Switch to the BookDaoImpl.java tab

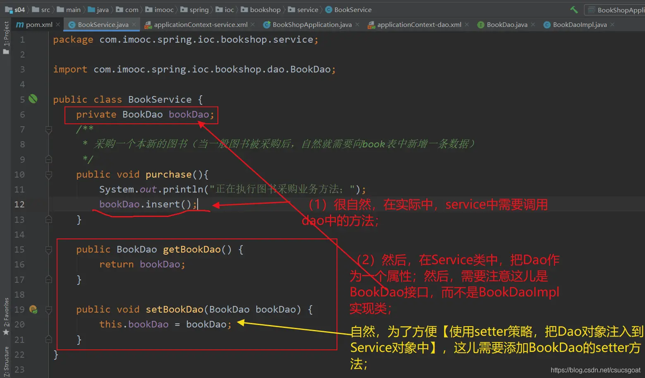[x=580, y=25]
